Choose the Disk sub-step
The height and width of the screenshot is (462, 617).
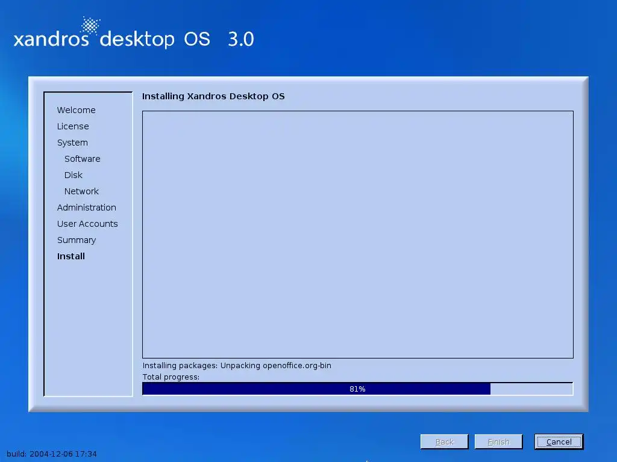pos(73,175)
